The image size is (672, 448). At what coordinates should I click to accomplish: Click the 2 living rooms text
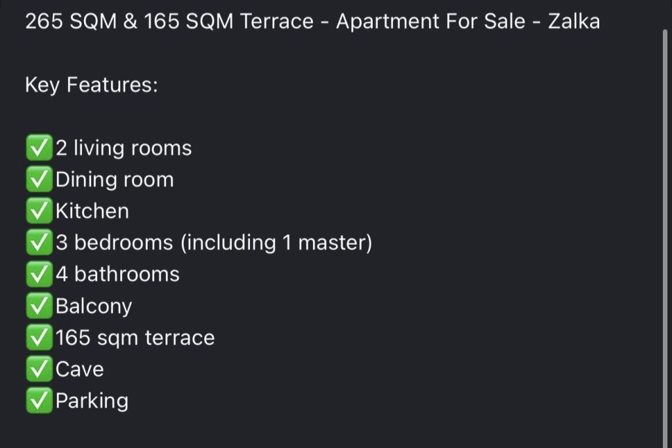[x=123, y=148]
